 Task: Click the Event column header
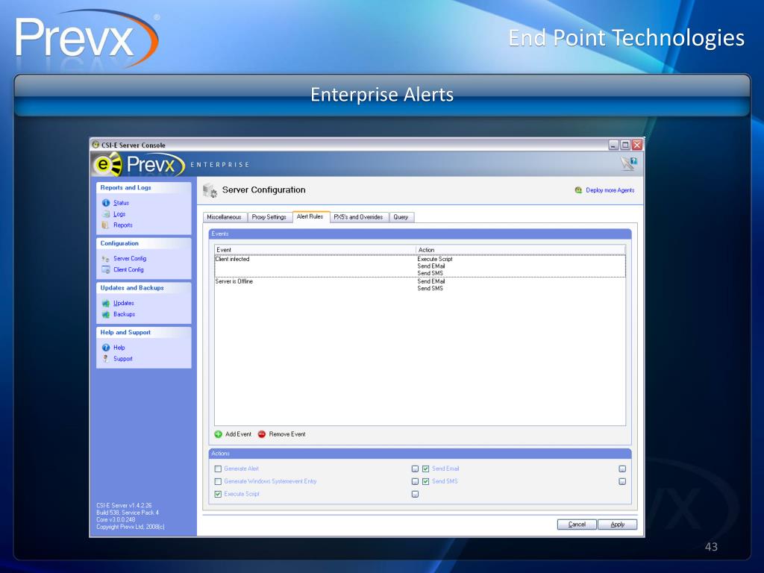(x=316, y=250)
